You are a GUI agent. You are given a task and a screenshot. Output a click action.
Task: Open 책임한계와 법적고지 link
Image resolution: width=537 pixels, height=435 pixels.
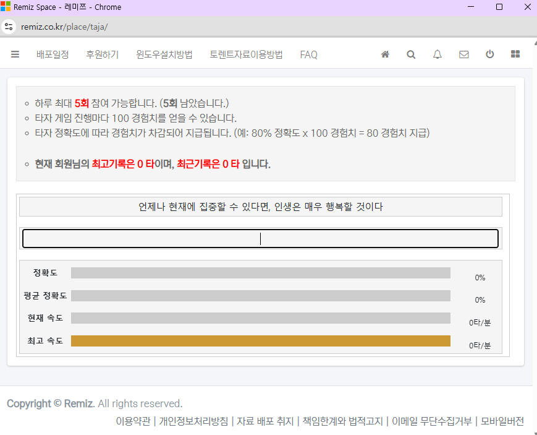[342, 421]
